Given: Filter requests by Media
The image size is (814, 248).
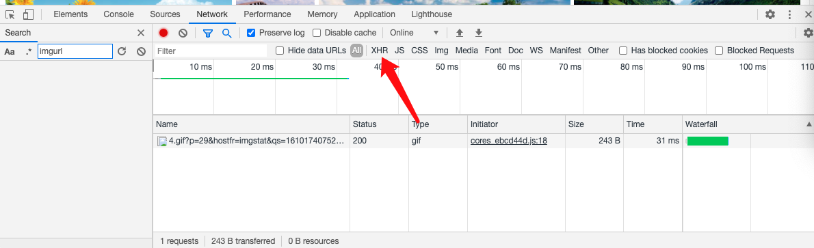Looking at the screenshot, I should [x=467, y=51].
